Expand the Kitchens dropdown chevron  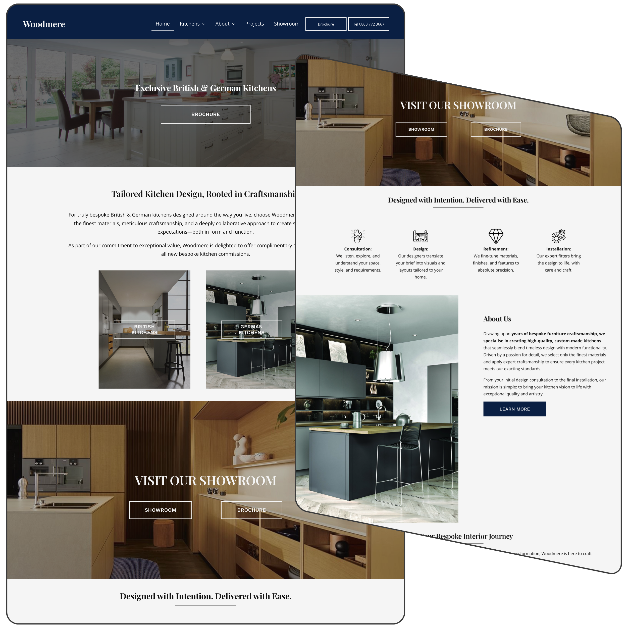tap(204, 24)
